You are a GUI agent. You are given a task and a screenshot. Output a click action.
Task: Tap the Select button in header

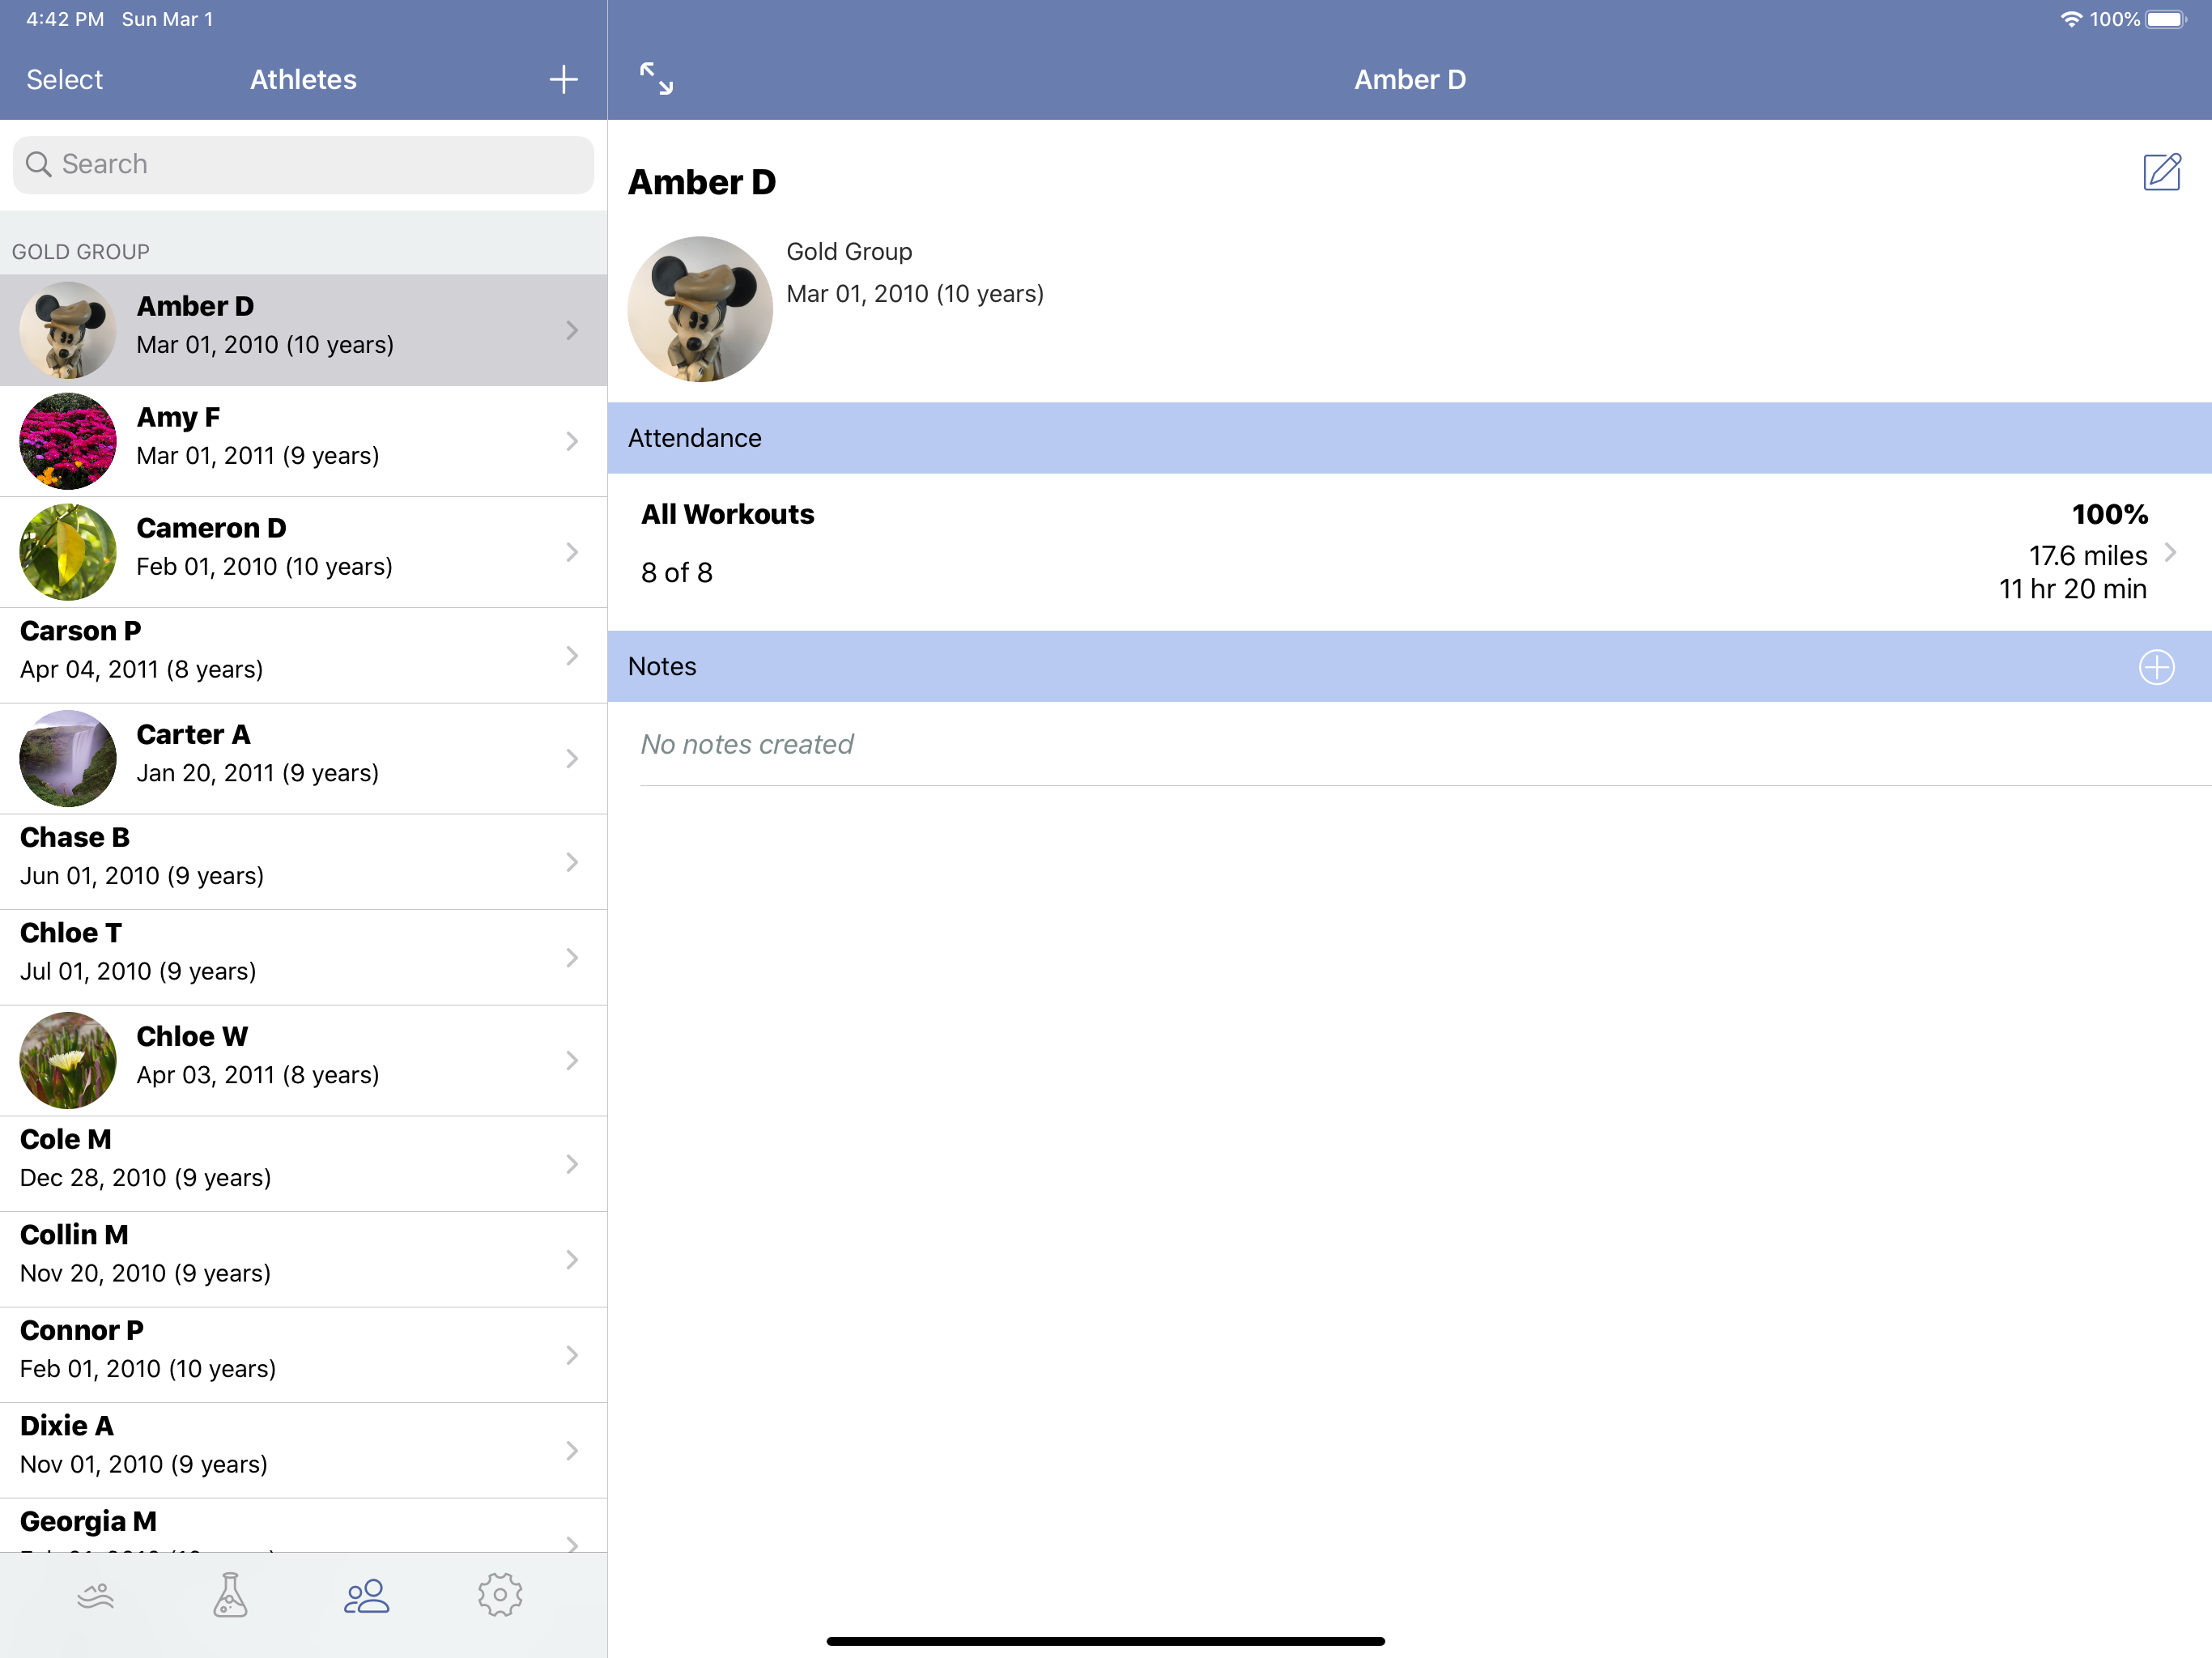(x=64, y=80)
